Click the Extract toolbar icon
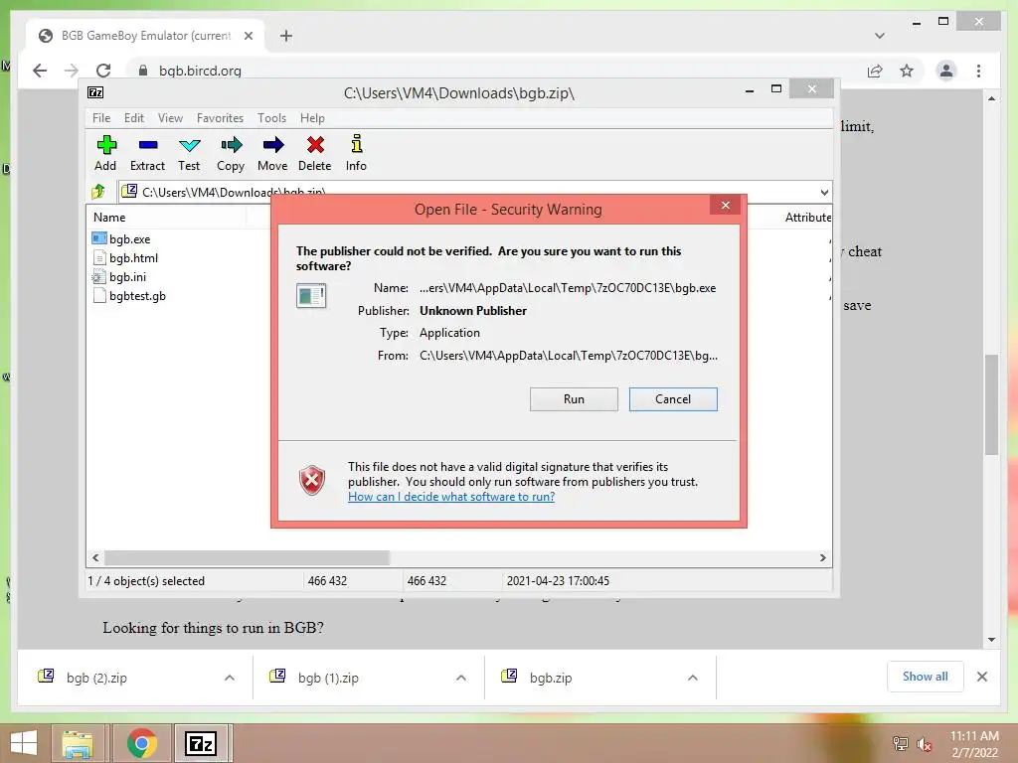Viewport: 1018px width, 763px height. coord(148,145)
